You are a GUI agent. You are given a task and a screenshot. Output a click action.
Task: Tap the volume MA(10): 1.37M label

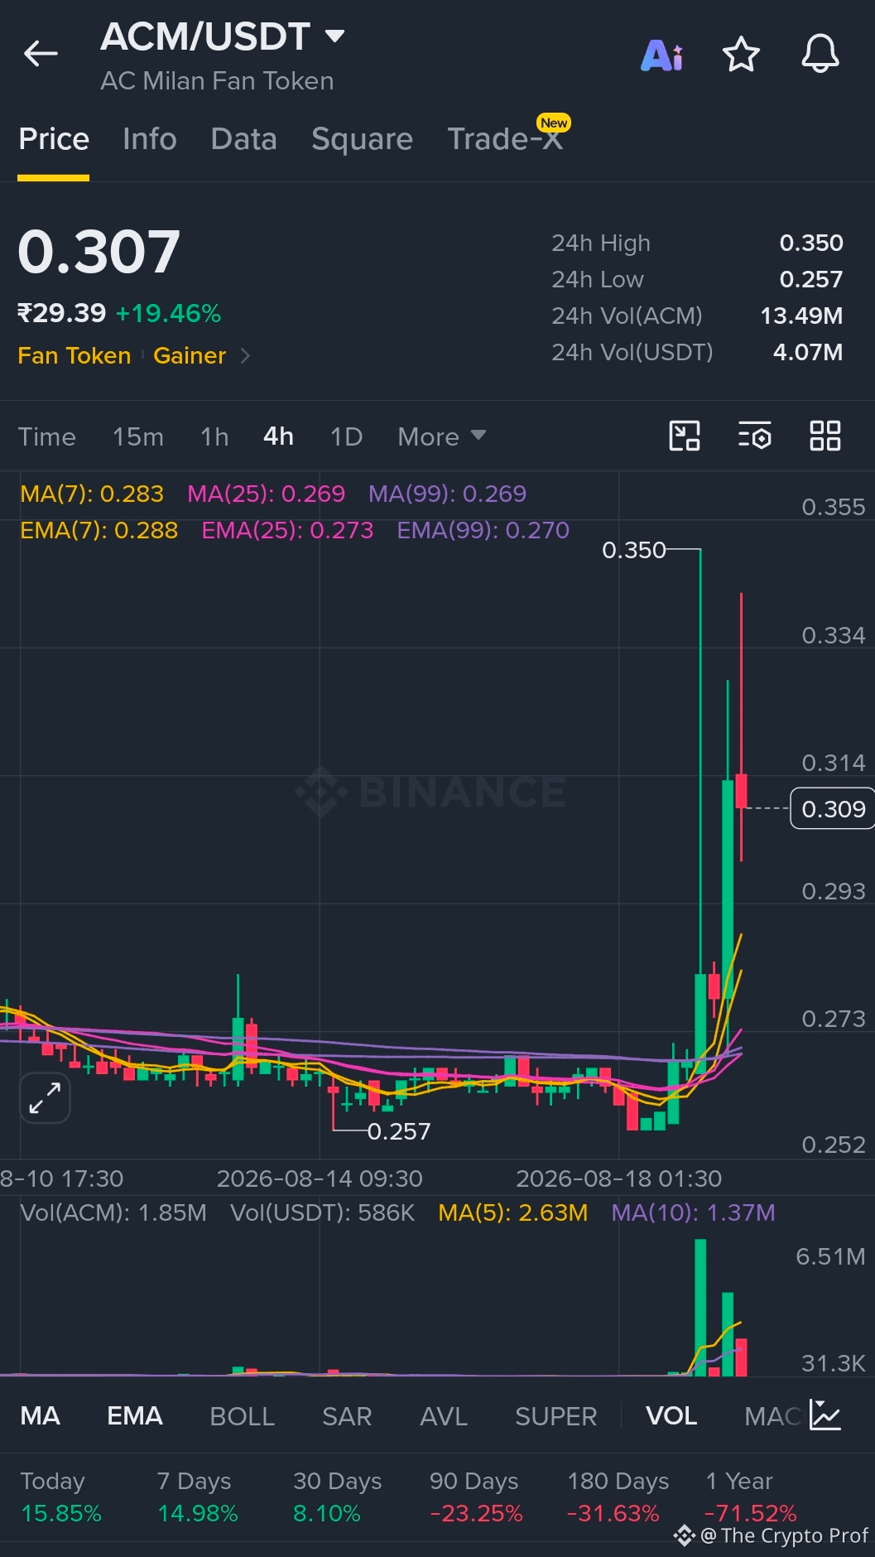click(694, 1212)
